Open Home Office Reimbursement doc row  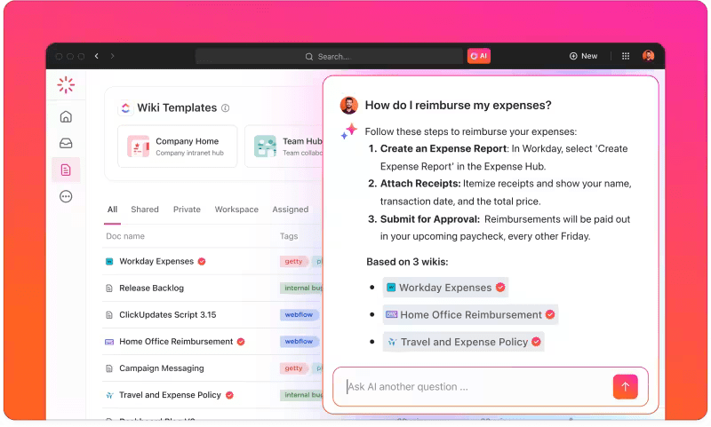[212, 342]
